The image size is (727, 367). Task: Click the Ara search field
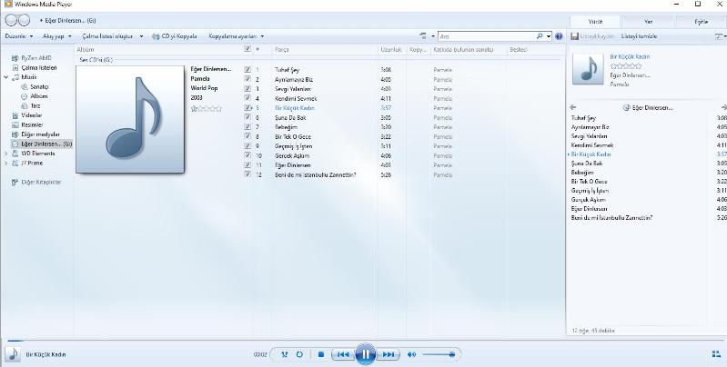pyautogui.click(x=487, y=36)
